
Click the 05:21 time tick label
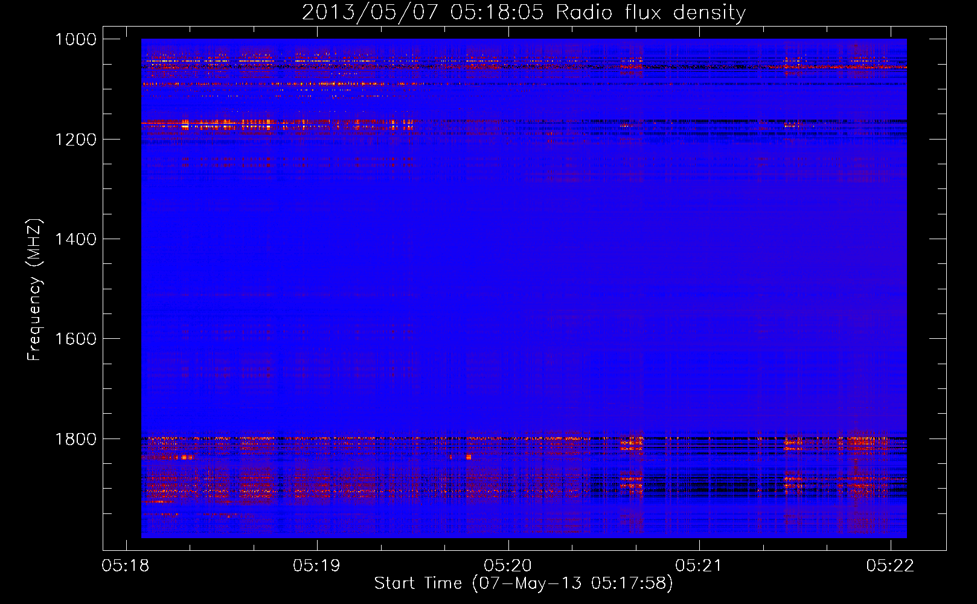[699, 565]
